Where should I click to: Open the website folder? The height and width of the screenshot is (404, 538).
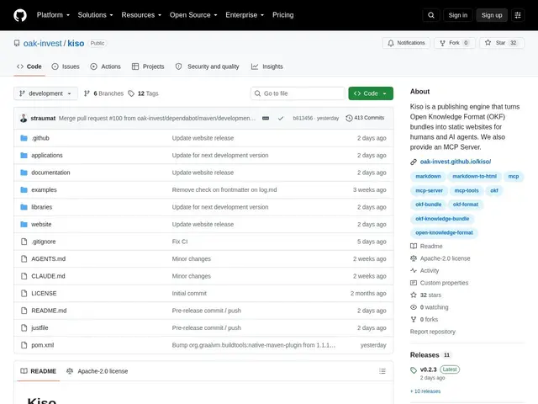pyautogui.click(x=41, y=225)
